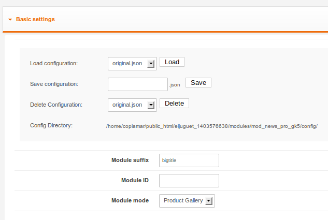Focus the Save configuration filename field
Viewport: 328px width, 220px height.
pos(138,84)
